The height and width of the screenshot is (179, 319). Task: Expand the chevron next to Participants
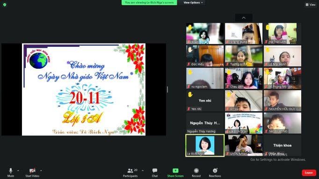tap(142, 171)
